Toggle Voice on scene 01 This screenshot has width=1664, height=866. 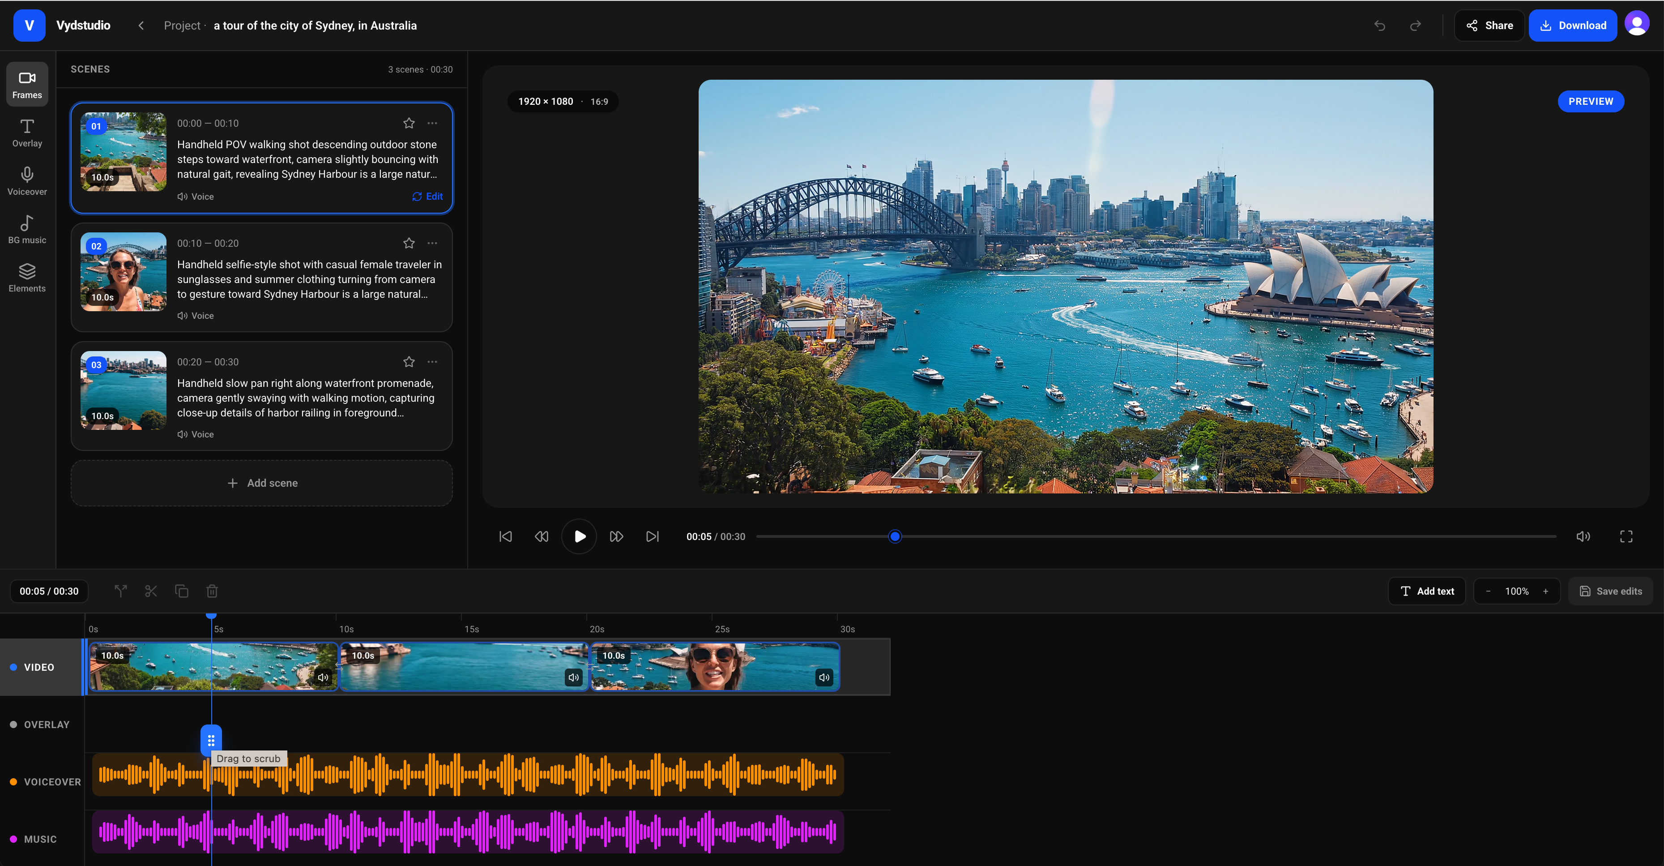(x=196, y=197)
